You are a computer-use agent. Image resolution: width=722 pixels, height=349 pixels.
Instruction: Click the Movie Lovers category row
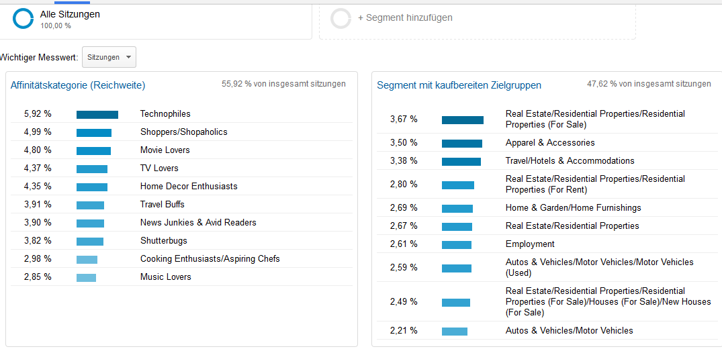(x=182, y=150)
